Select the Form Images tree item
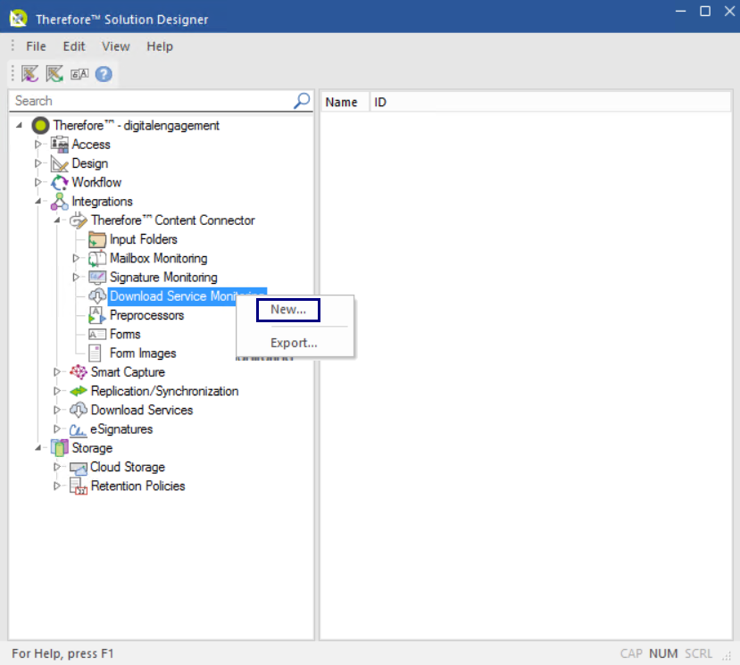 point(143,353)
